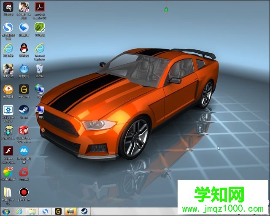This screenshot has height=216, width=270.
Task: Open Steam from the taskbar
Action: 84,211
